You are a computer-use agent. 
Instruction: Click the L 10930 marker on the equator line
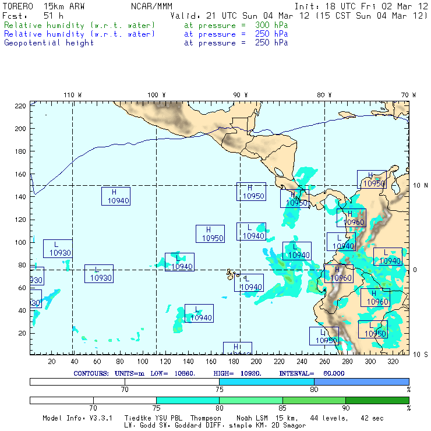(x=98, y=274)
